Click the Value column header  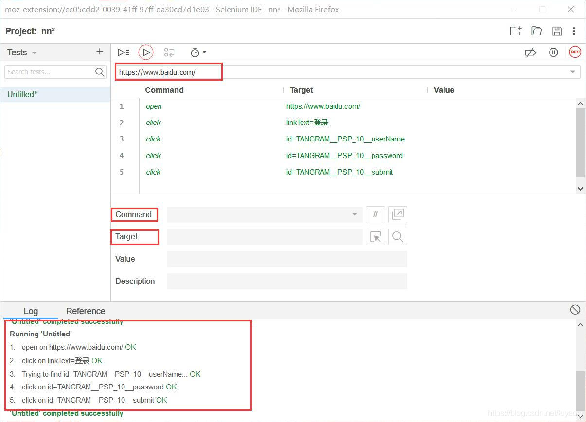(x=444, y=90)
